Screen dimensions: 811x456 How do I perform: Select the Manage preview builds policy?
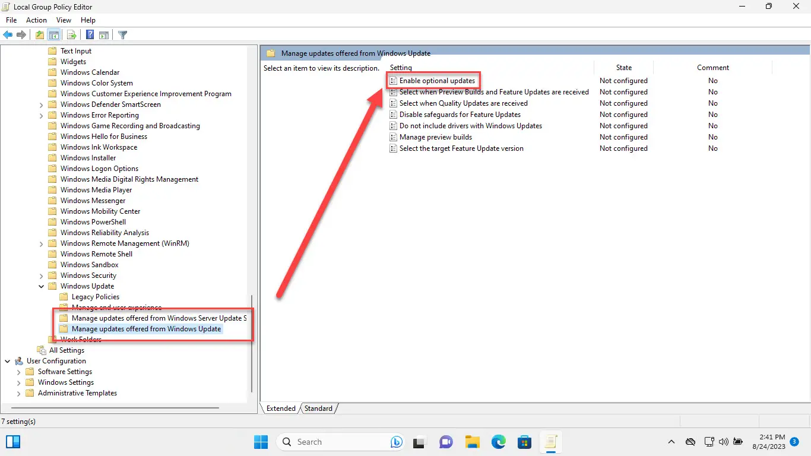(436, 137)
